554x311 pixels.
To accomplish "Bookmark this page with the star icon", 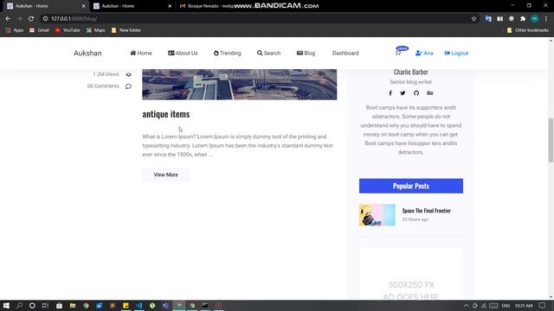I will click(473, 19).
